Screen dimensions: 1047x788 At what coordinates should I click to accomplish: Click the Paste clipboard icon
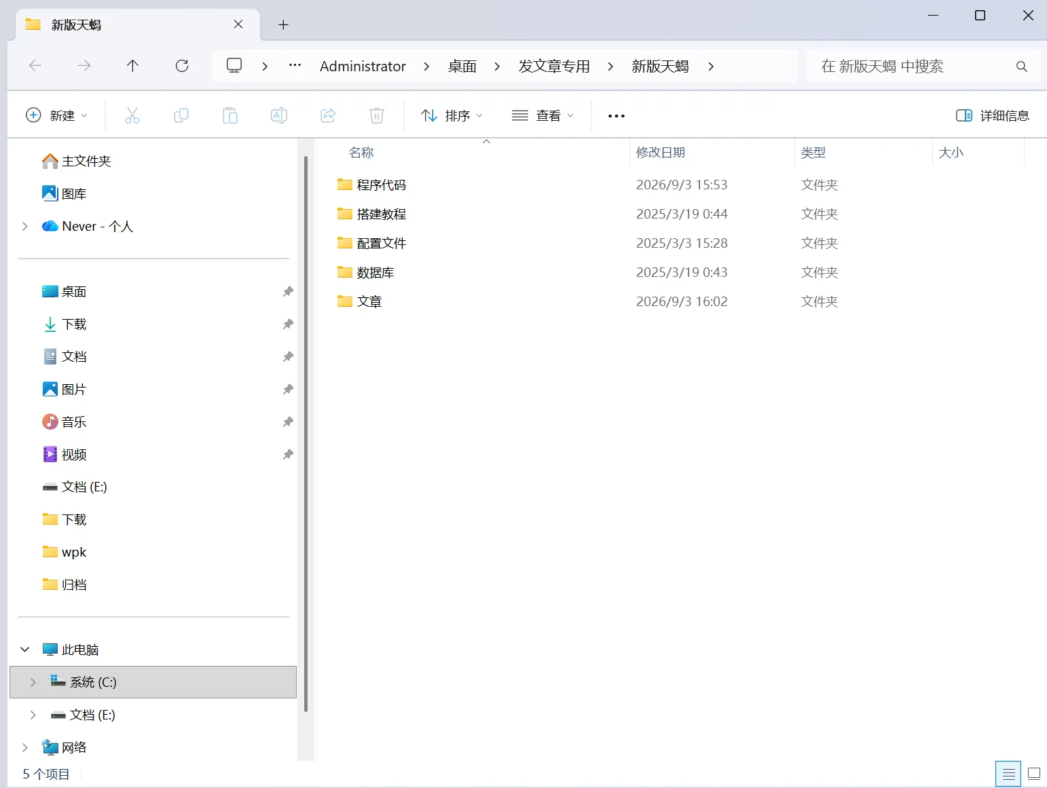(230, 115)
